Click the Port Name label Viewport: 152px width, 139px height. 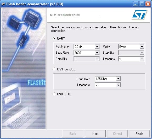click(62, 47)
